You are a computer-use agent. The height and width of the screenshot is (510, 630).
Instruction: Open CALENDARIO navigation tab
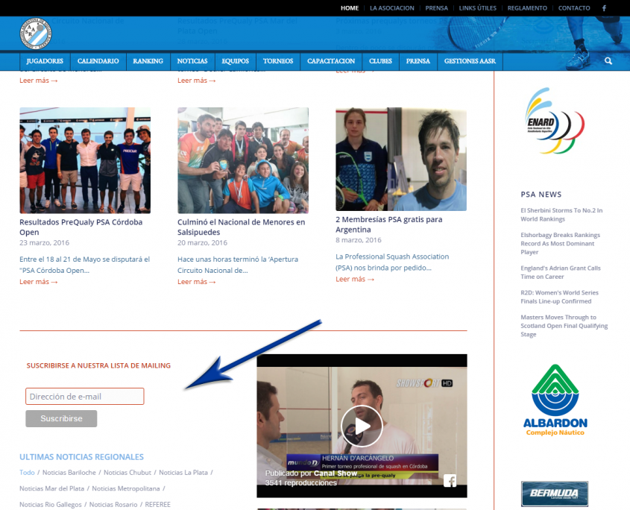coord(98,61)
